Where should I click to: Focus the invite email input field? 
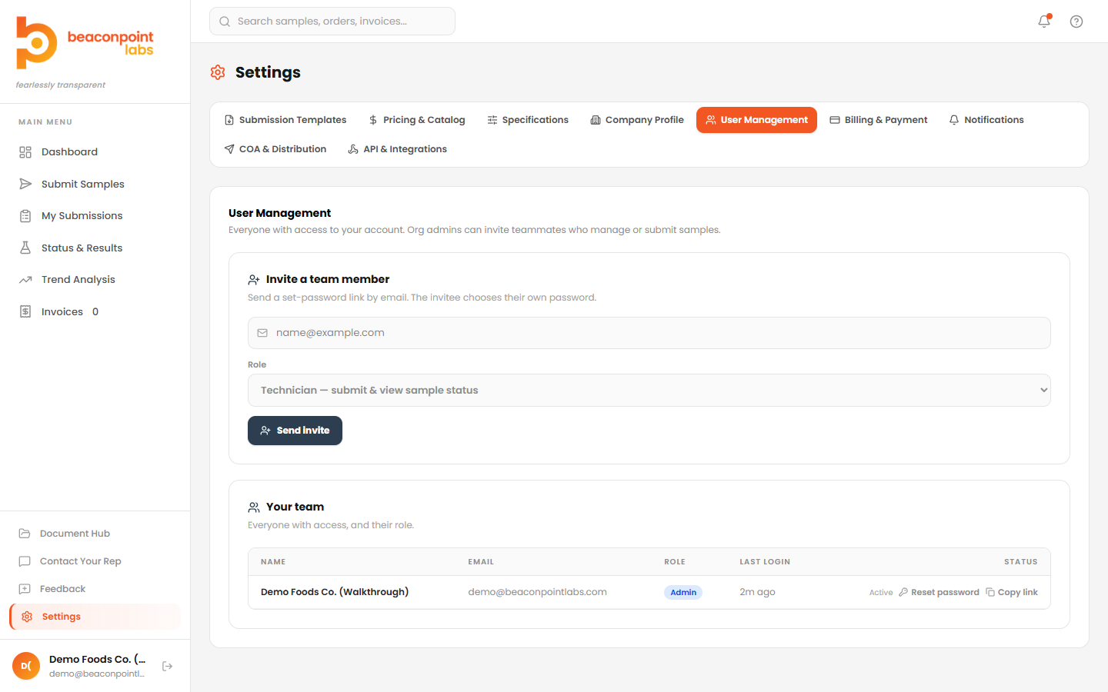(x=649, y=333)
